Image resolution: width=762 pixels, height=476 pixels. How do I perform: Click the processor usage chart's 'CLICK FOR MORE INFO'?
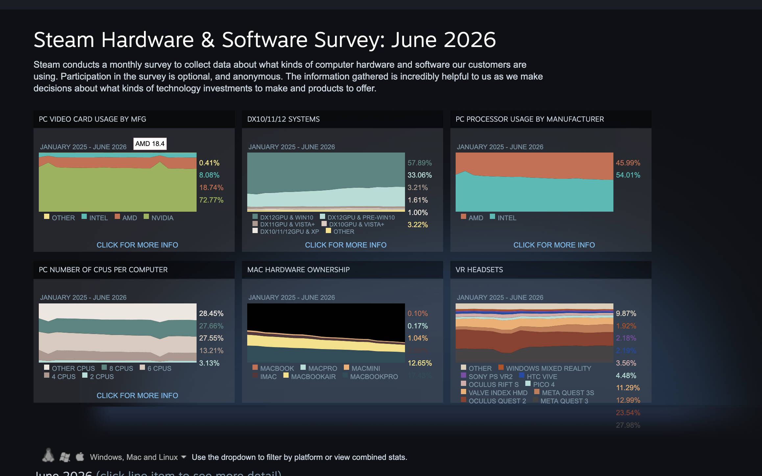point(554,245)
